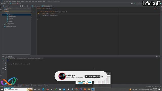162x91 pixels.
Task: Locate the opened file in Project tree
Action: 21,6
